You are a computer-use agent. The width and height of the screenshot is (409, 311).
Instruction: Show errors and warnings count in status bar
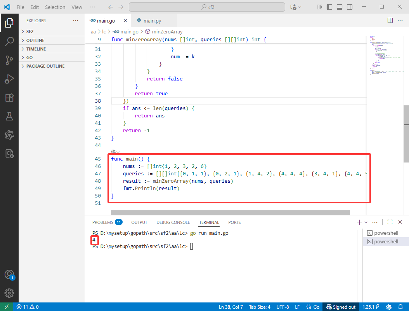pos(28,307)
